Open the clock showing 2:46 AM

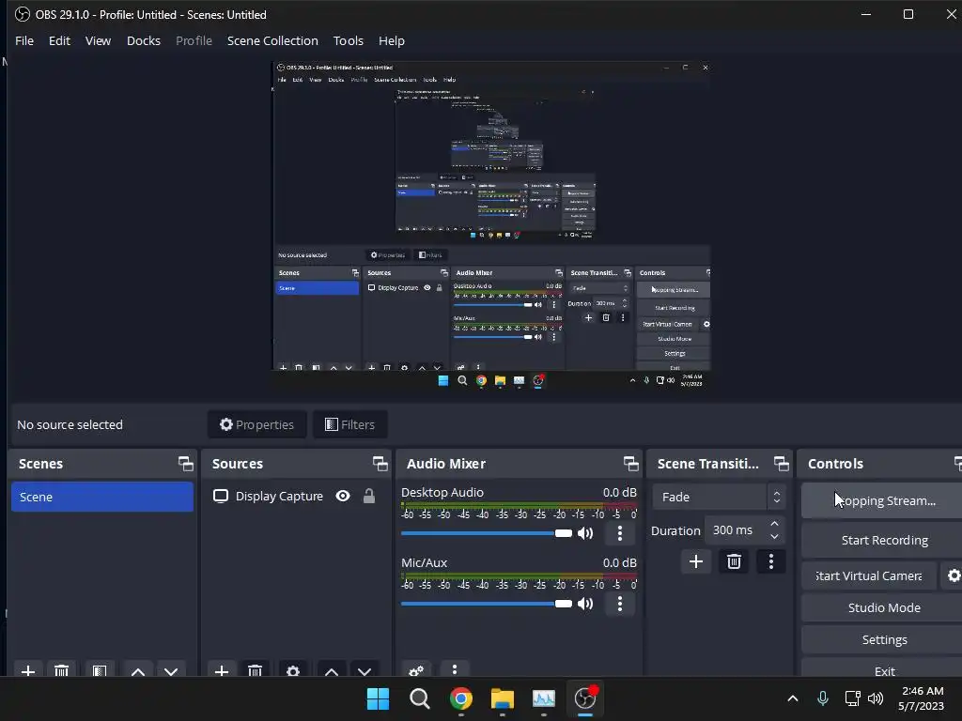[x=922, y=698]
